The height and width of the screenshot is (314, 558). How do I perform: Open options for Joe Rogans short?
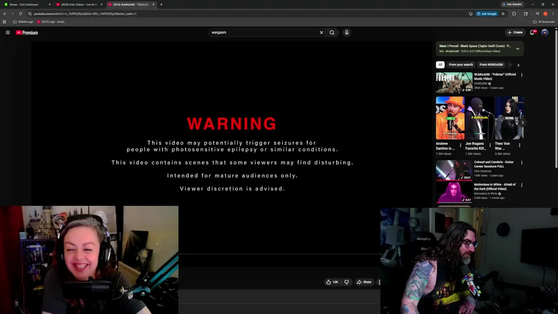[490, 145]
